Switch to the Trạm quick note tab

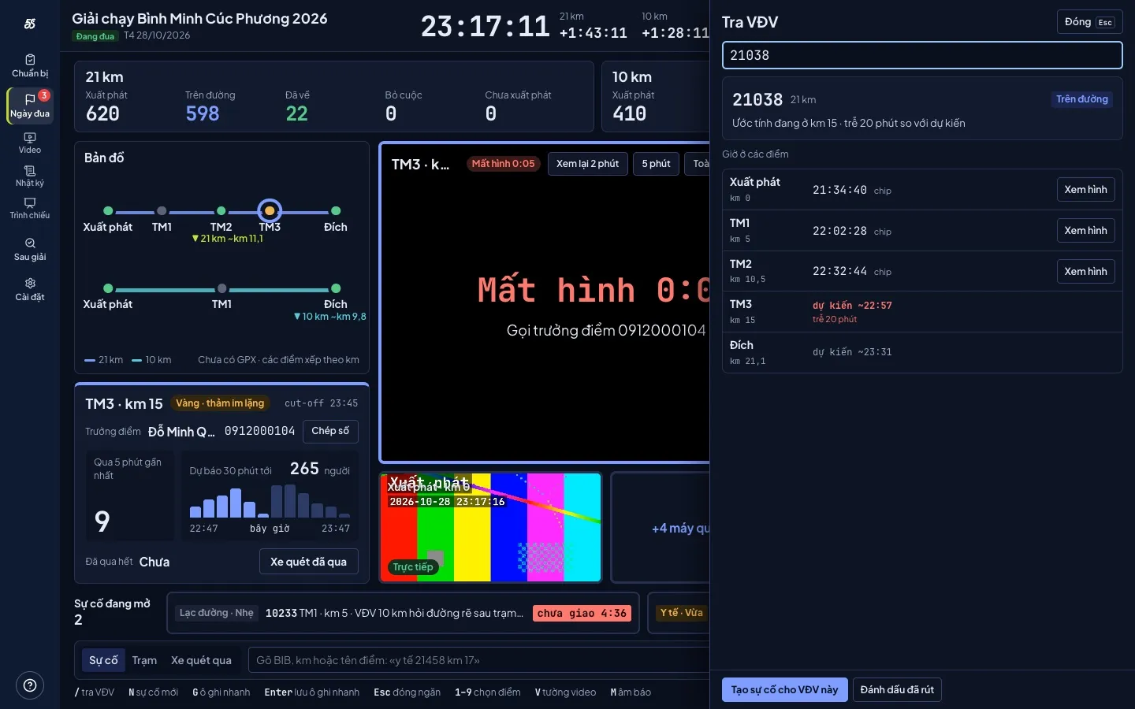(144, 660)
